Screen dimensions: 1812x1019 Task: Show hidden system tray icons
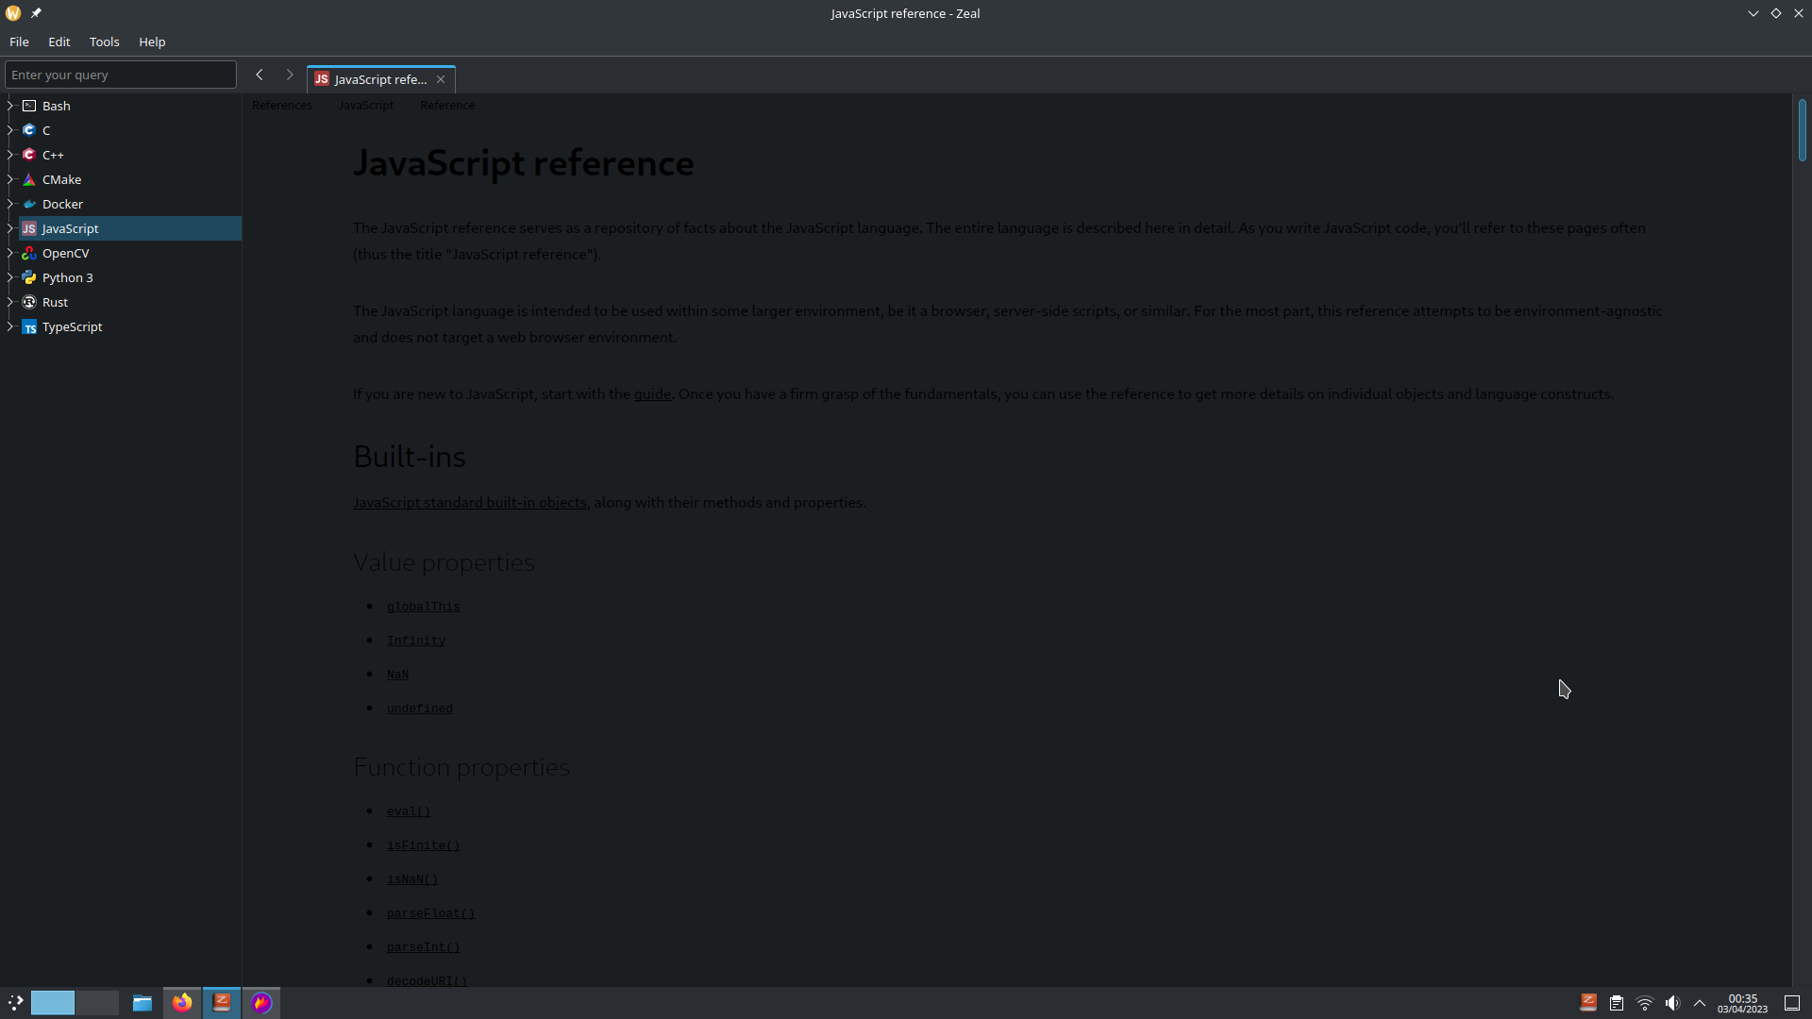(x=1700, y=1003)
